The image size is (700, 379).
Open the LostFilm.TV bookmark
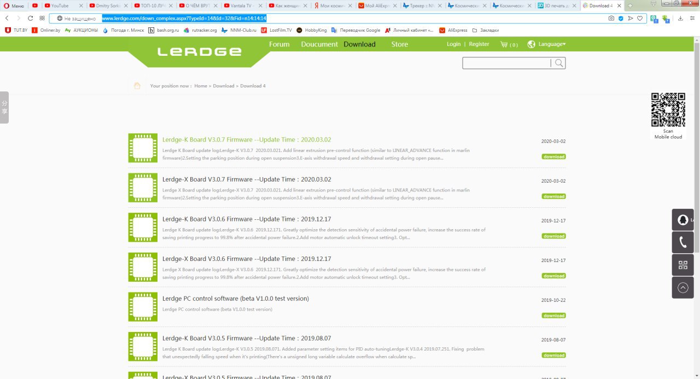(276, 30)
